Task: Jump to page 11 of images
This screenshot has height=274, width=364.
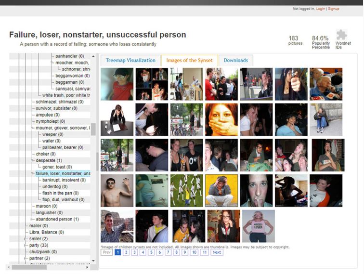Action: 204,252
